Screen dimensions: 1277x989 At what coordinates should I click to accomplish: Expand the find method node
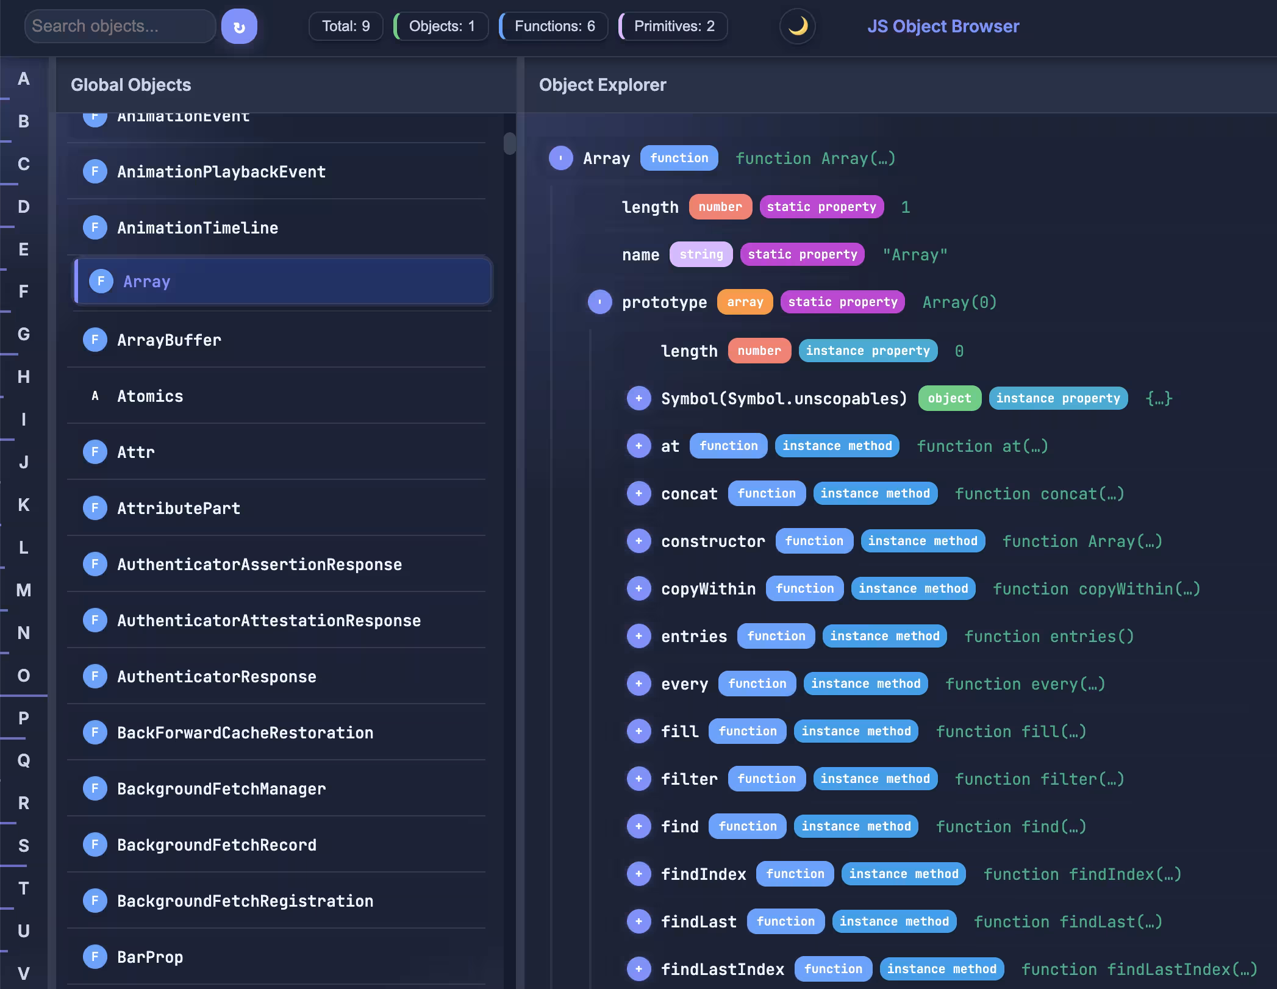coord(638,826)
